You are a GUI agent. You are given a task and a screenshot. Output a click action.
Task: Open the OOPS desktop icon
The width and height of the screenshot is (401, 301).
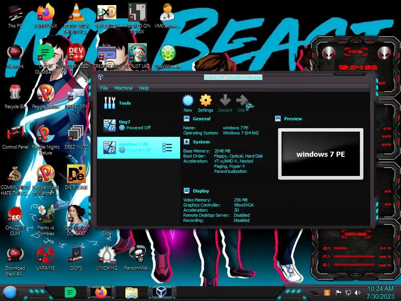(x=76, y=259)
